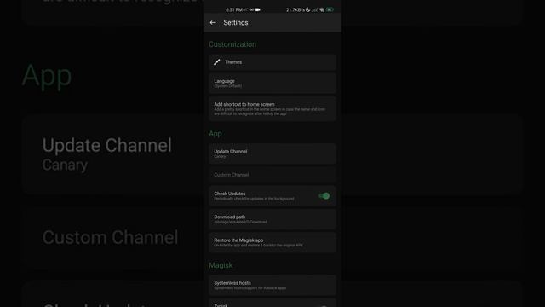The image size is (545, 307).
Task: Toggle the Check Updates switch
Action: pos(324,196)
